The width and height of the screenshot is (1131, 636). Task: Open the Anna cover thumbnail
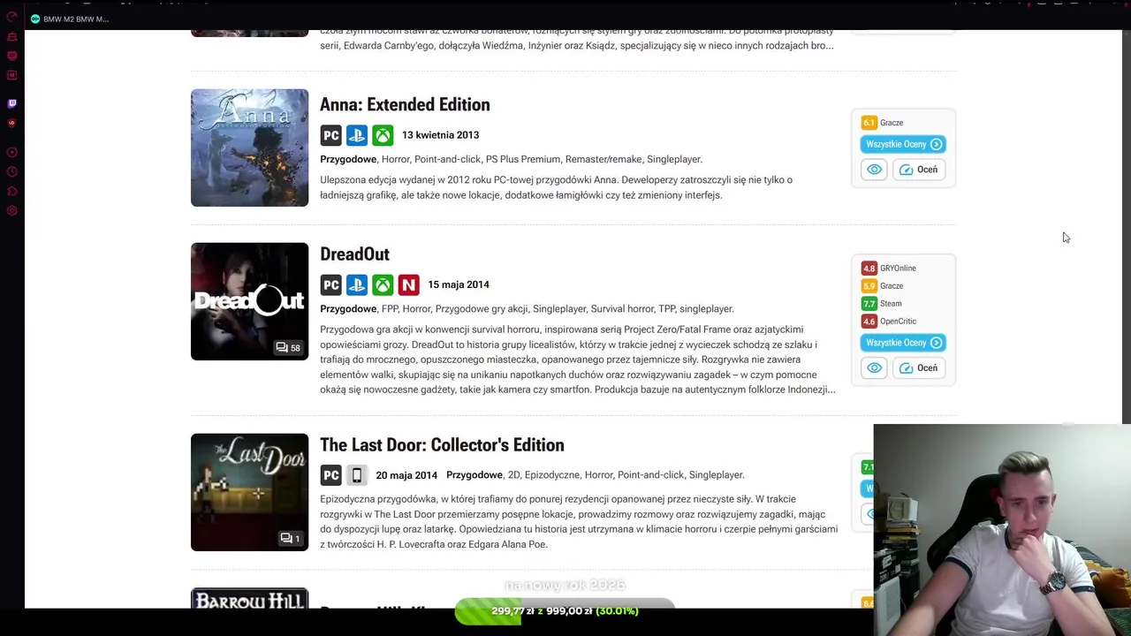click(249, 148)
